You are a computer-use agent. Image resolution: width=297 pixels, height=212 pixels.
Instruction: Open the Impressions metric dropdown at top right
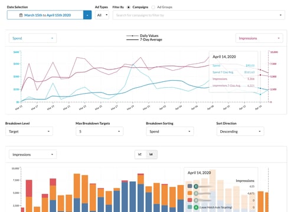click(259, 38)
